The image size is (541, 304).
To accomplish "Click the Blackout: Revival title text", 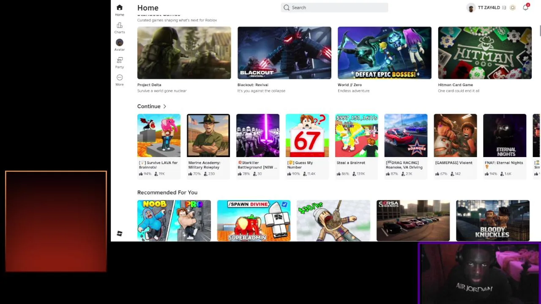I will click(x=253, y=85).
